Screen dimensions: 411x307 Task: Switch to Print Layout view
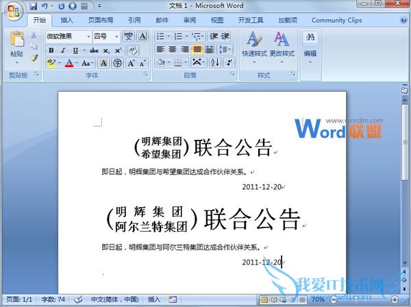point(264,299)
